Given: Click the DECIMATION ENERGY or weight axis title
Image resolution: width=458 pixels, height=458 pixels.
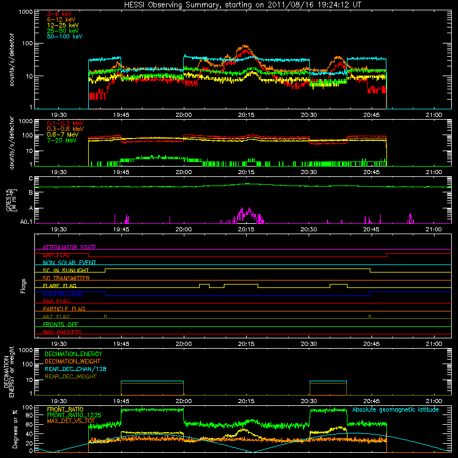Looking at the screenshot, I should (9, 372).
